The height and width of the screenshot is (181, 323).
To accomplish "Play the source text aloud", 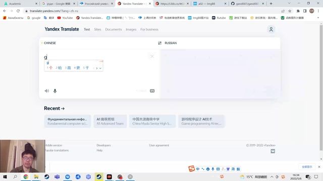I will (47, 91).
